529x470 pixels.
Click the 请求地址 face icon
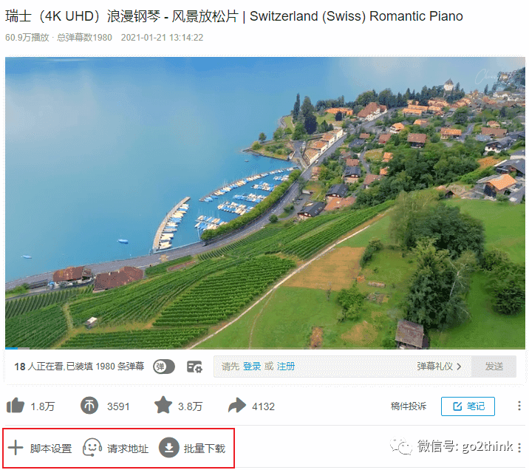pos(92,447)
